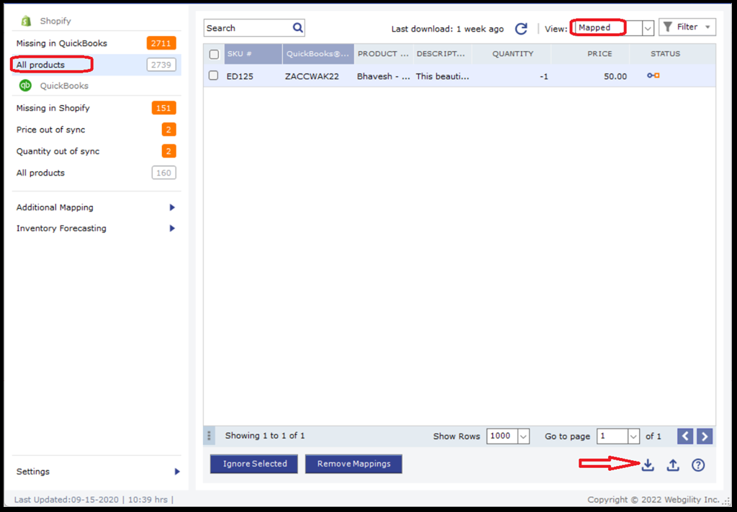737x512 pixels.
Task: Click the Price out of sync 2 badge
Action: click(x=168, y=130)
